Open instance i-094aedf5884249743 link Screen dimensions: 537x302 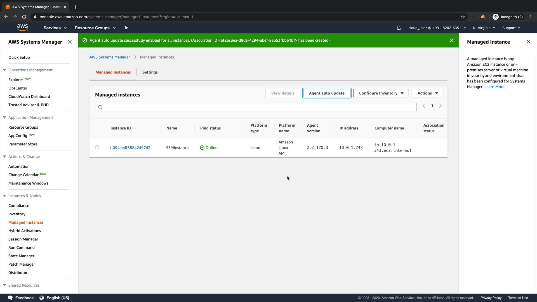pos(130,148)
